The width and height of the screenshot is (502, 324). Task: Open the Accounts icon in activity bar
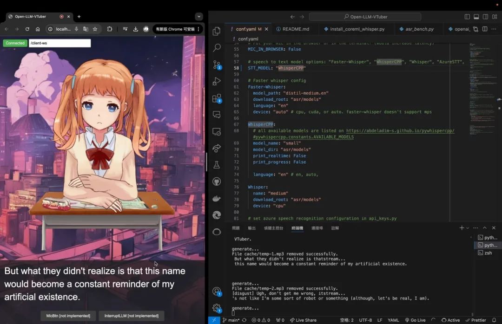(x=217, y=292)
